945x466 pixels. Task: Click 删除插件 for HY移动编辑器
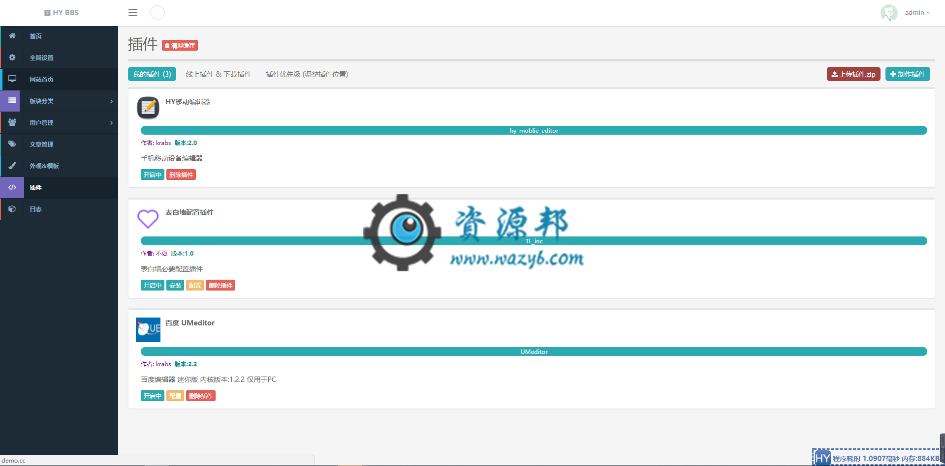point(181,175)
